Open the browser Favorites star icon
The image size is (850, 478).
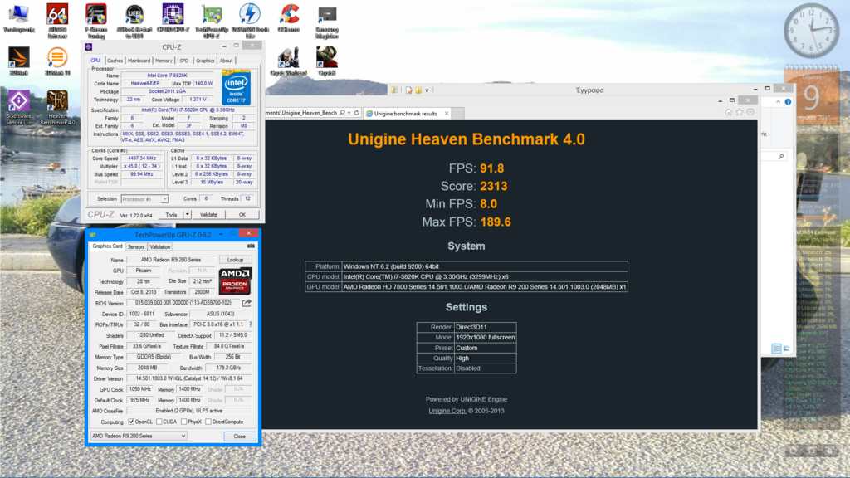coord(740,112)
